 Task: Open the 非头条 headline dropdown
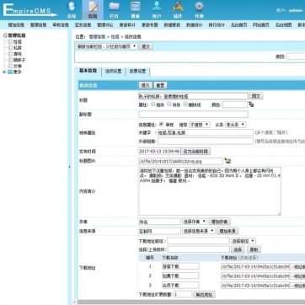[235, 125]
